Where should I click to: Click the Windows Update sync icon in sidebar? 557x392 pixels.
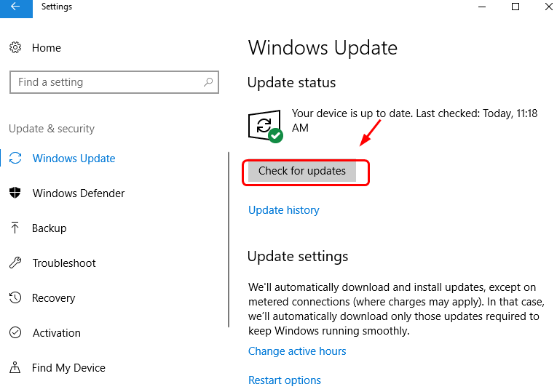[15, 159]
